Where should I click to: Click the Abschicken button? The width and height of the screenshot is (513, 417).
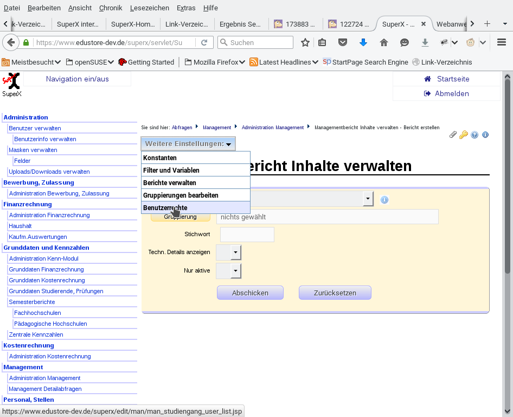tap(251, 293)
